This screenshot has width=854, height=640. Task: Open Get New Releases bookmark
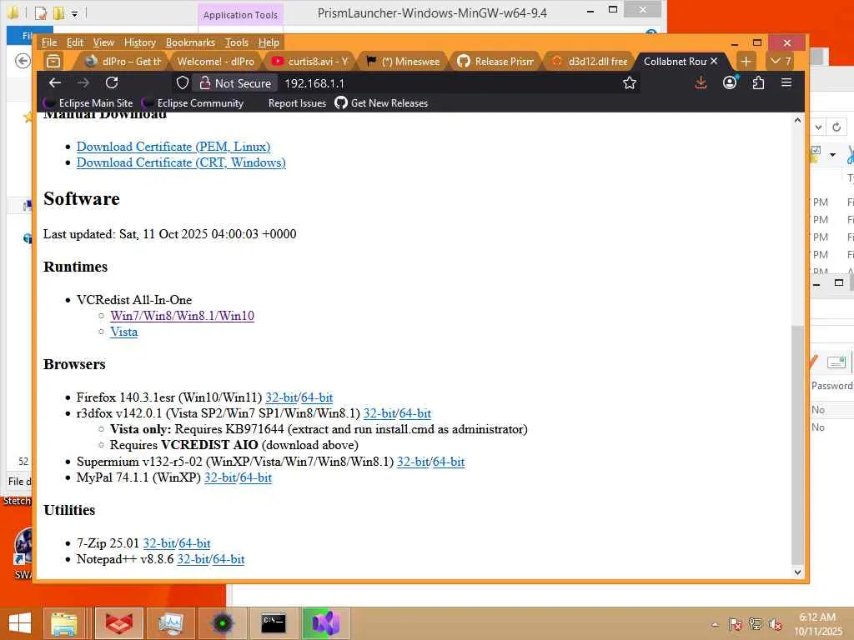pos(382,102)
